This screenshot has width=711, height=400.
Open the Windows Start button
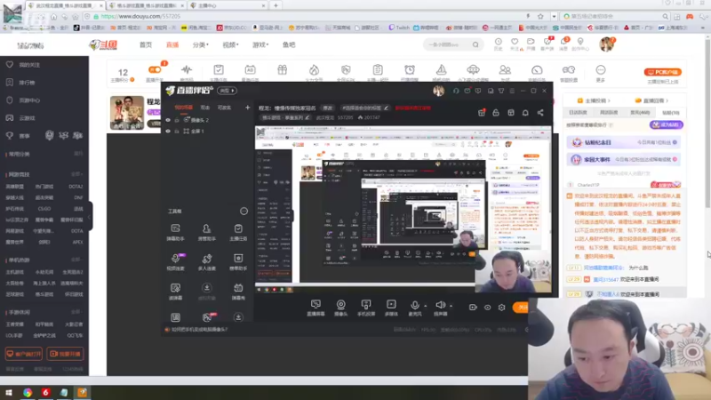pos(9,392)
